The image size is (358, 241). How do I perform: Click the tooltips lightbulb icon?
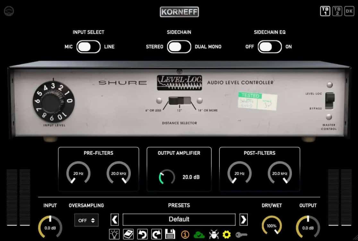(x=114, y=234)
